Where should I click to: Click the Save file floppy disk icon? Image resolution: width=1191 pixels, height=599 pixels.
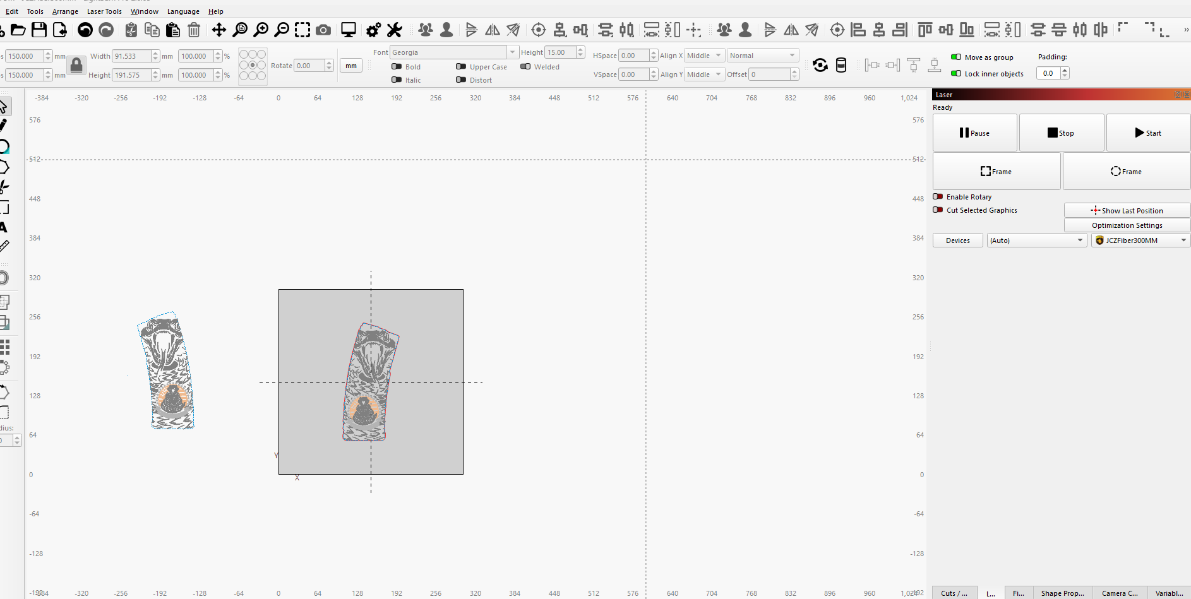click(x=39, y=30)
